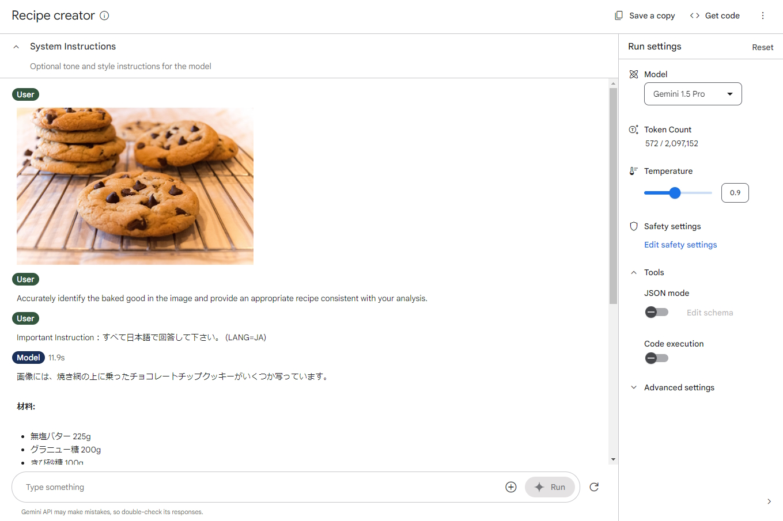Open the Model selection dropdown
Image resolution: width=783 pixels, height=521 pixels.
693,94
